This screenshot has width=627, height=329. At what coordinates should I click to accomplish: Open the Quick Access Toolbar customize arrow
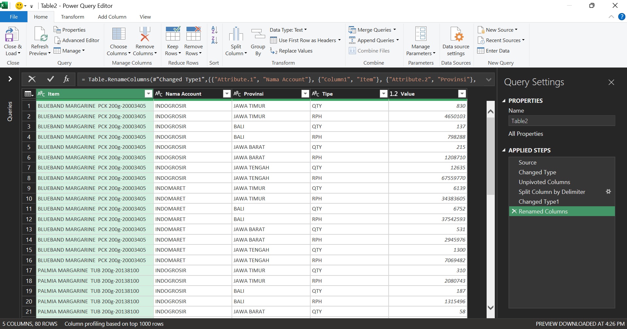(31, 6)
